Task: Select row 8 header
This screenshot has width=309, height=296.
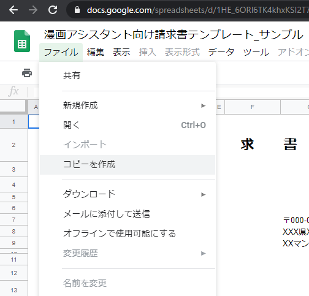Action: 13,232
